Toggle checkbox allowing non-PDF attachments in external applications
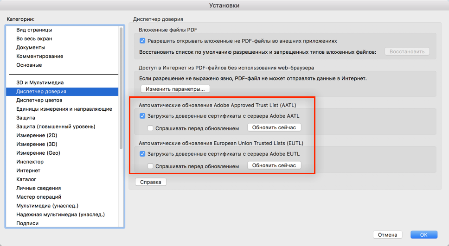This screenshot has height=246, width=449. coord(142,41)
